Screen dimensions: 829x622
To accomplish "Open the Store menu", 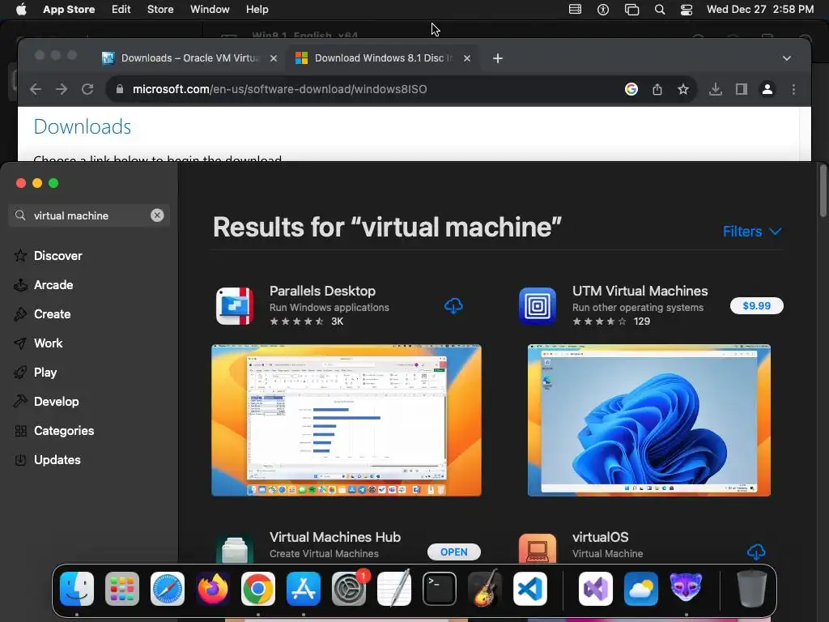I will pyautogui.click(x=160, y=9).
